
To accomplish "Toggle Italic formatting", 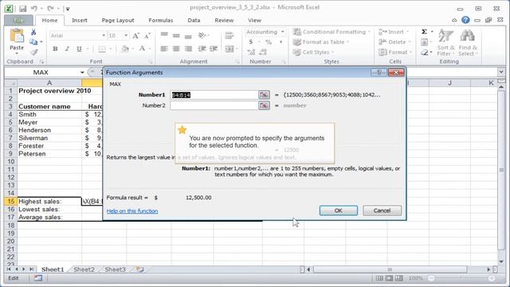I will click(x=67, y=49).
